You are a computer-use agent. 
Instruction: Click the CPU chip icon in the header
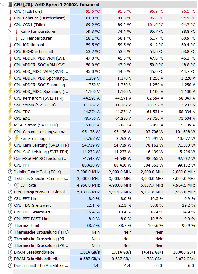(10, 4)
